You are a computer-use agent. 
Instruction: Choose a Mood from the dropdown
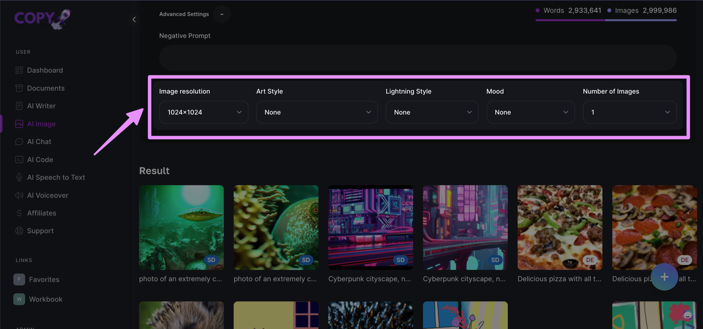531,112
